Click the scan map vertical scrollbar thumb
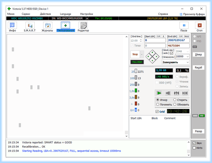Viewport: 212px width, 163px height. [126, 132]
